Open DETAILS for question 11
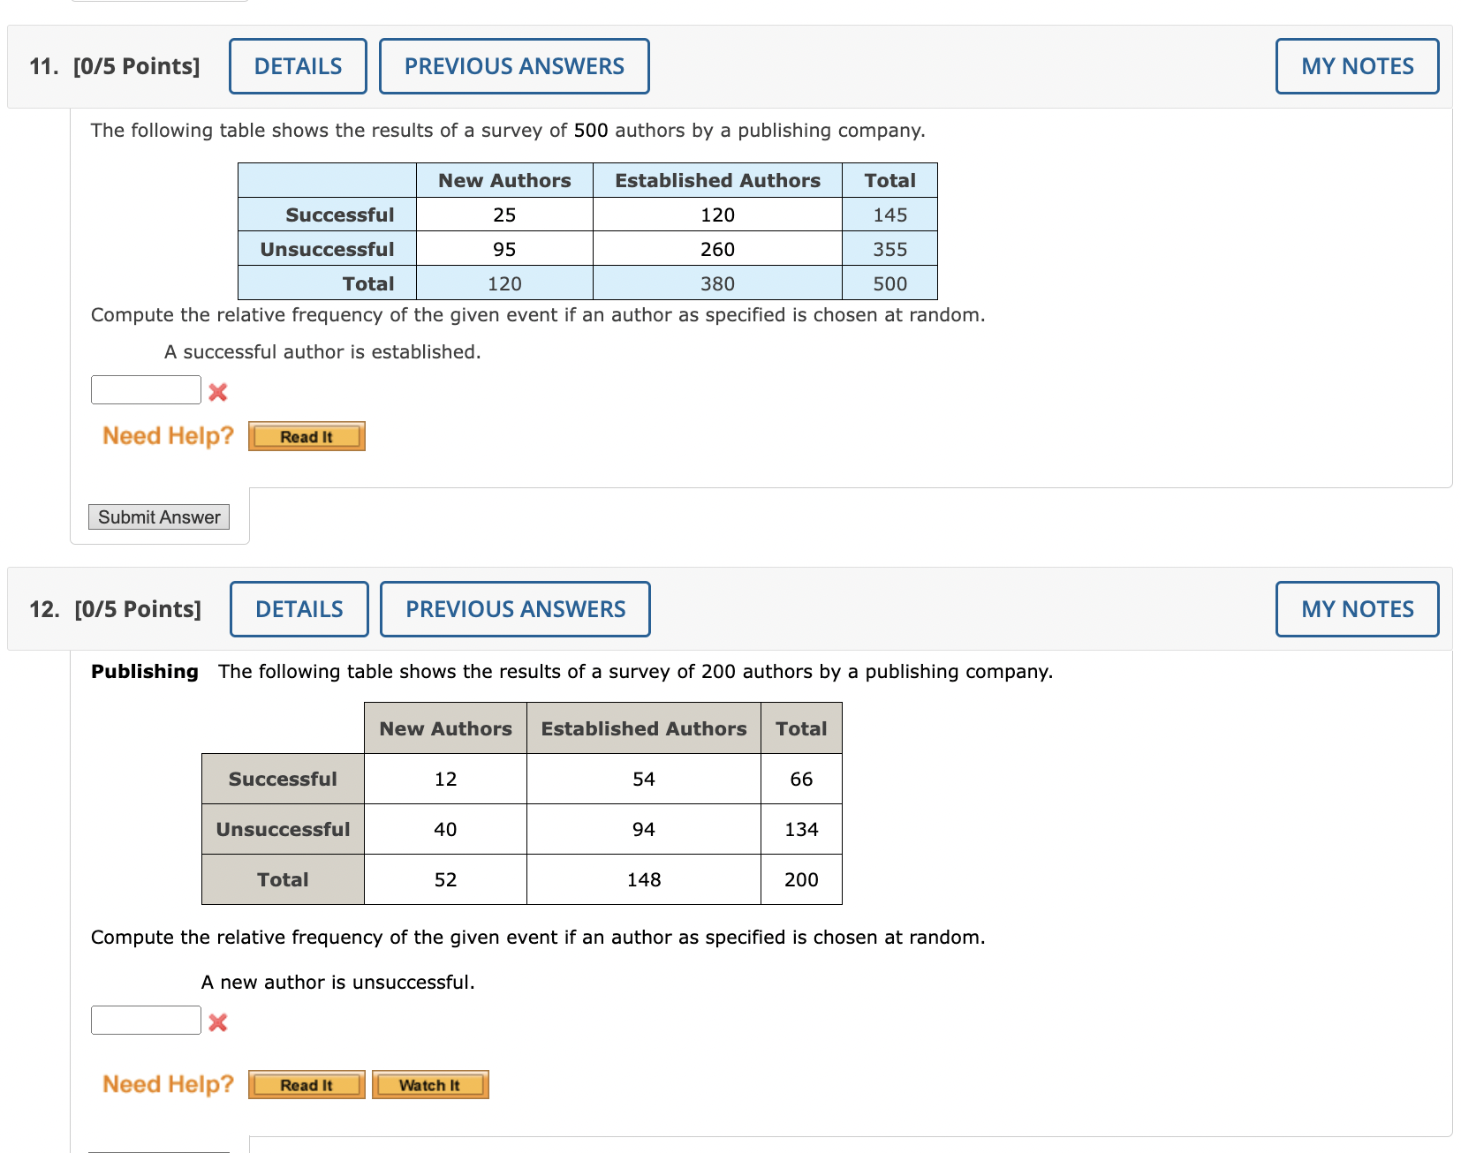 (x=298, y=66)
